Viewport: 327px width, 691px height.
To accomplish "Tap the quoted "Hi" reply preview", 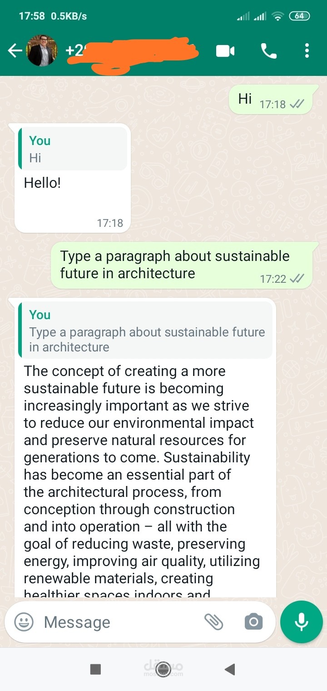I will [x=73, y=149].
